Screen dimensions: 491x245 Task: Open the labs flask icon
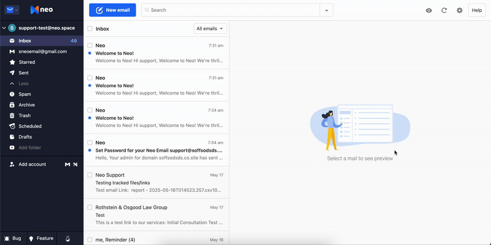68,238
